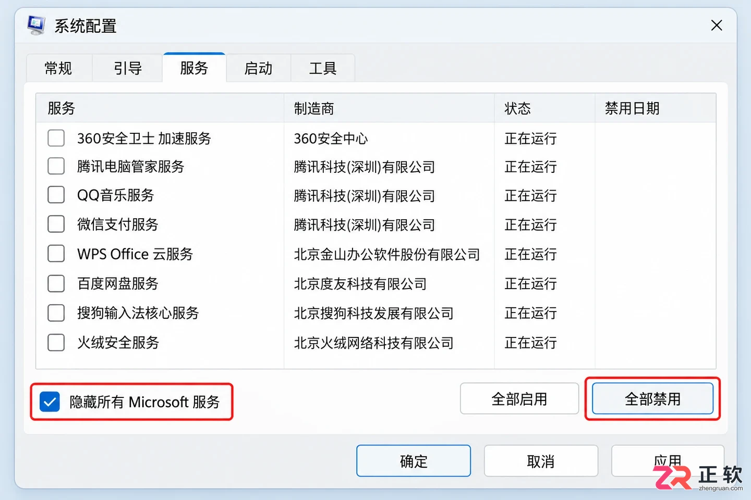Select the 百度网盘服务 row name
Image resolution: width=751 pixels, height=500 pixels.
(x=118, y=283)
